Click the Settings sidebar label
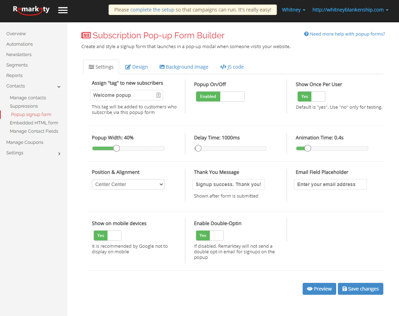The width and height of the screenshot is (399, 316). [x=15, y=153]
